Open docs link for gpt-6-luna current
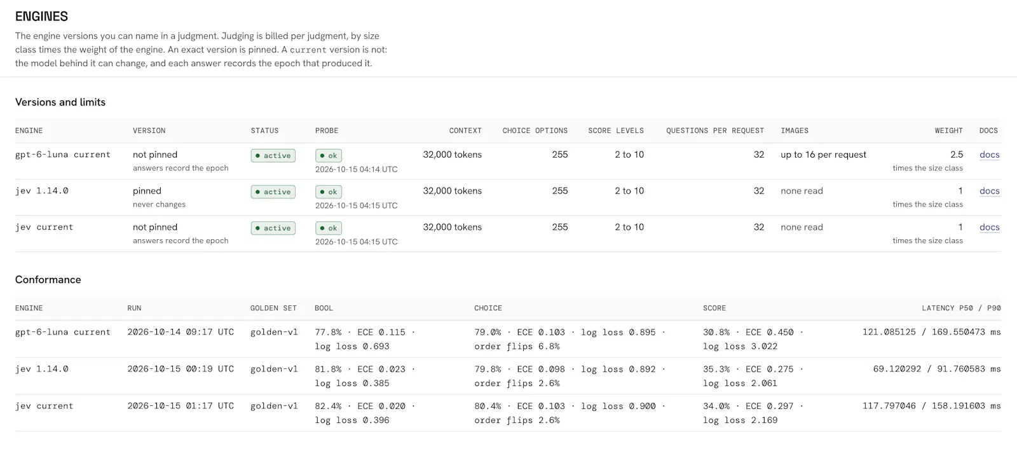The width and height of the screenshot is (1017, 472). 989,155
